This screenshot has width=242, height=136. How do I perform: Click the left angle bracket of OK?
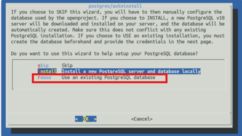tap(77, 119)
